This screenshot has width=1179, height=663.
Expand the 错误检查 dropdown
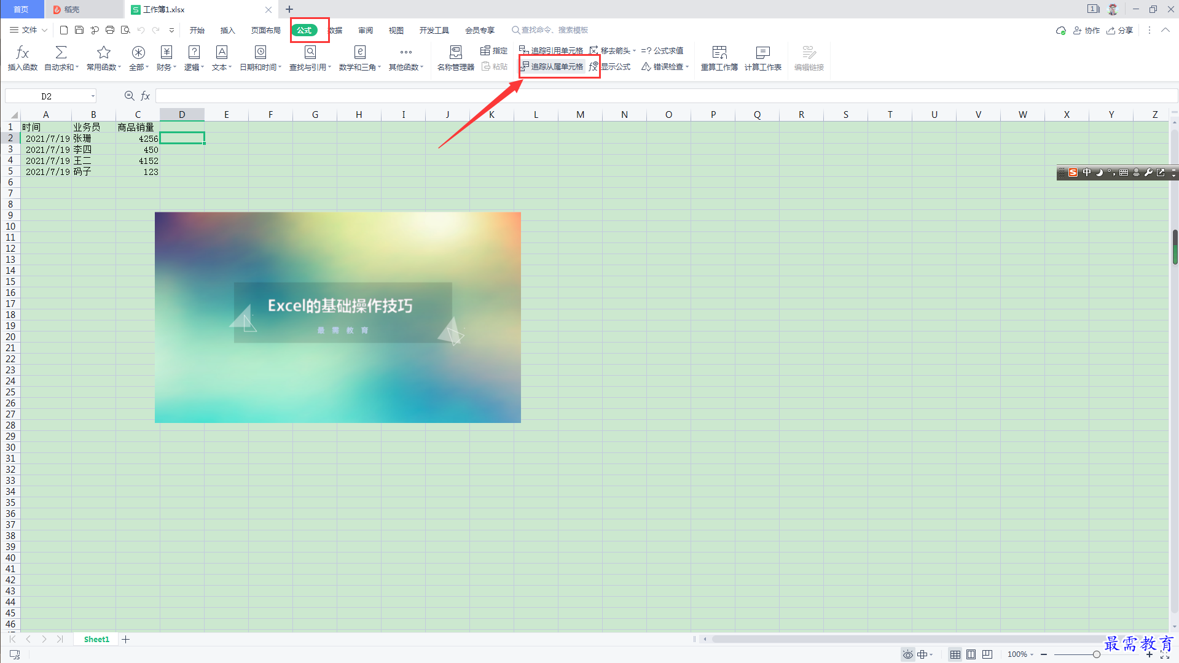pyautogui.click(x=687, y=67)
